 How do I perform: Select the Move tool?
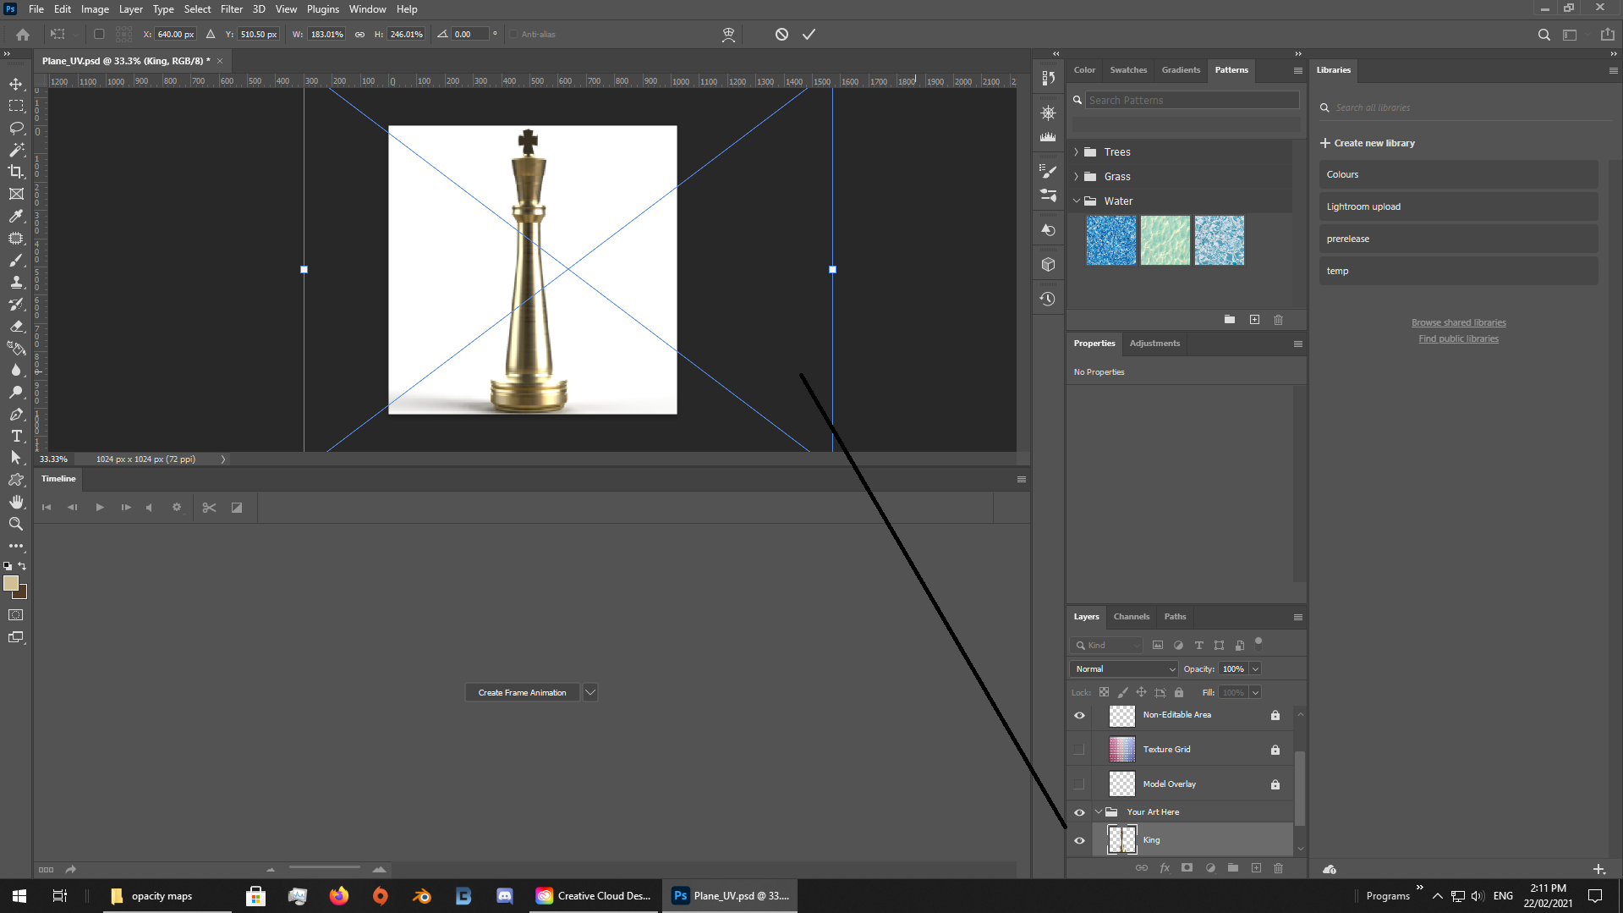[15, 84]
